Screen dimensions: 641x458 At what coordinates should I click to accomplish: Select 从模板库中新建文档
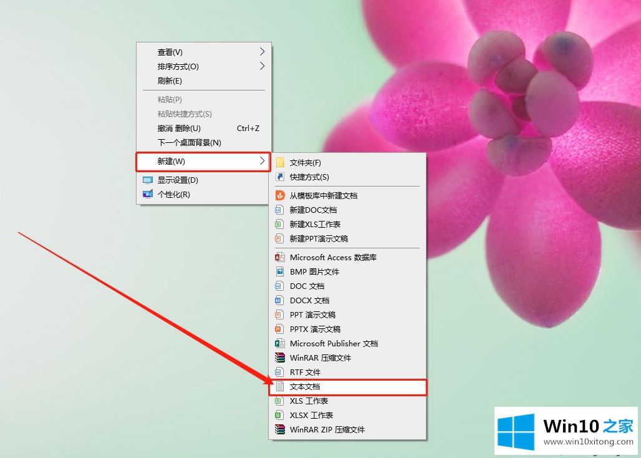coord(347,195)
